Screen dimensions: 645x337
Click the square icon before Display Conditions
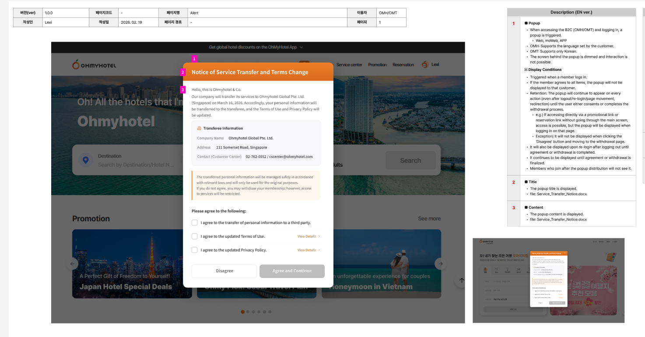click(526, 70)
